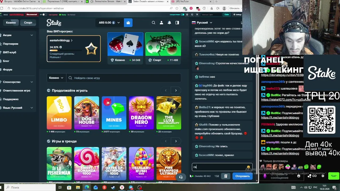Open the Казино category card

coord(125,48)
